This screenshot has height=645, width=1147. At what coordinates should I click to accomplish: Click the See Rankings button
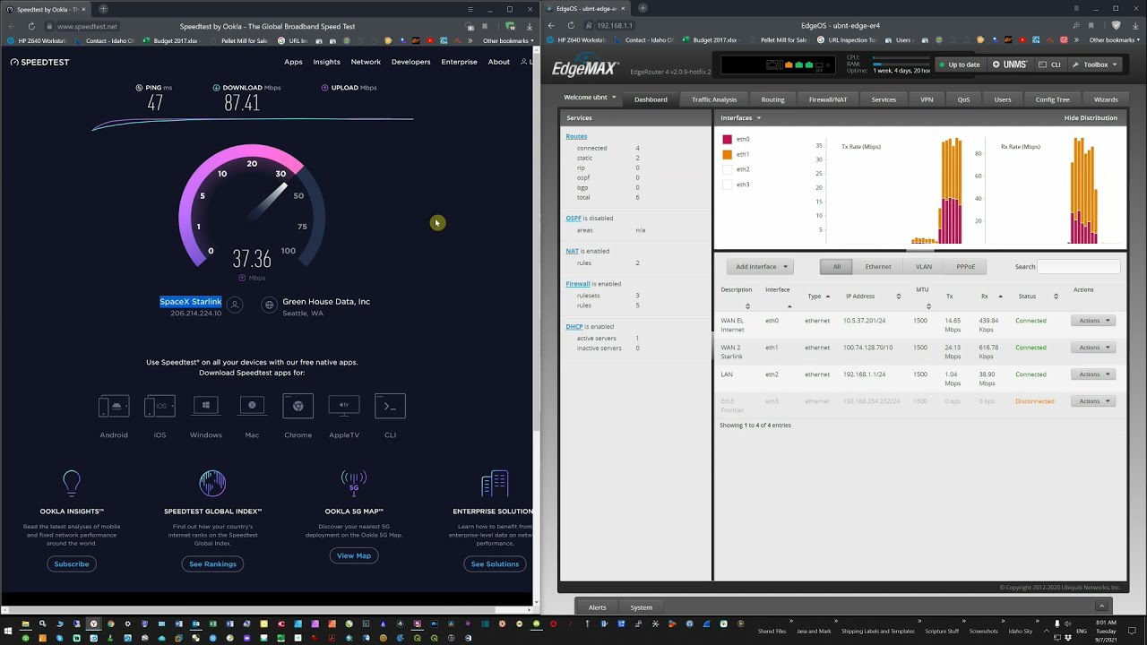coord(212,563)
